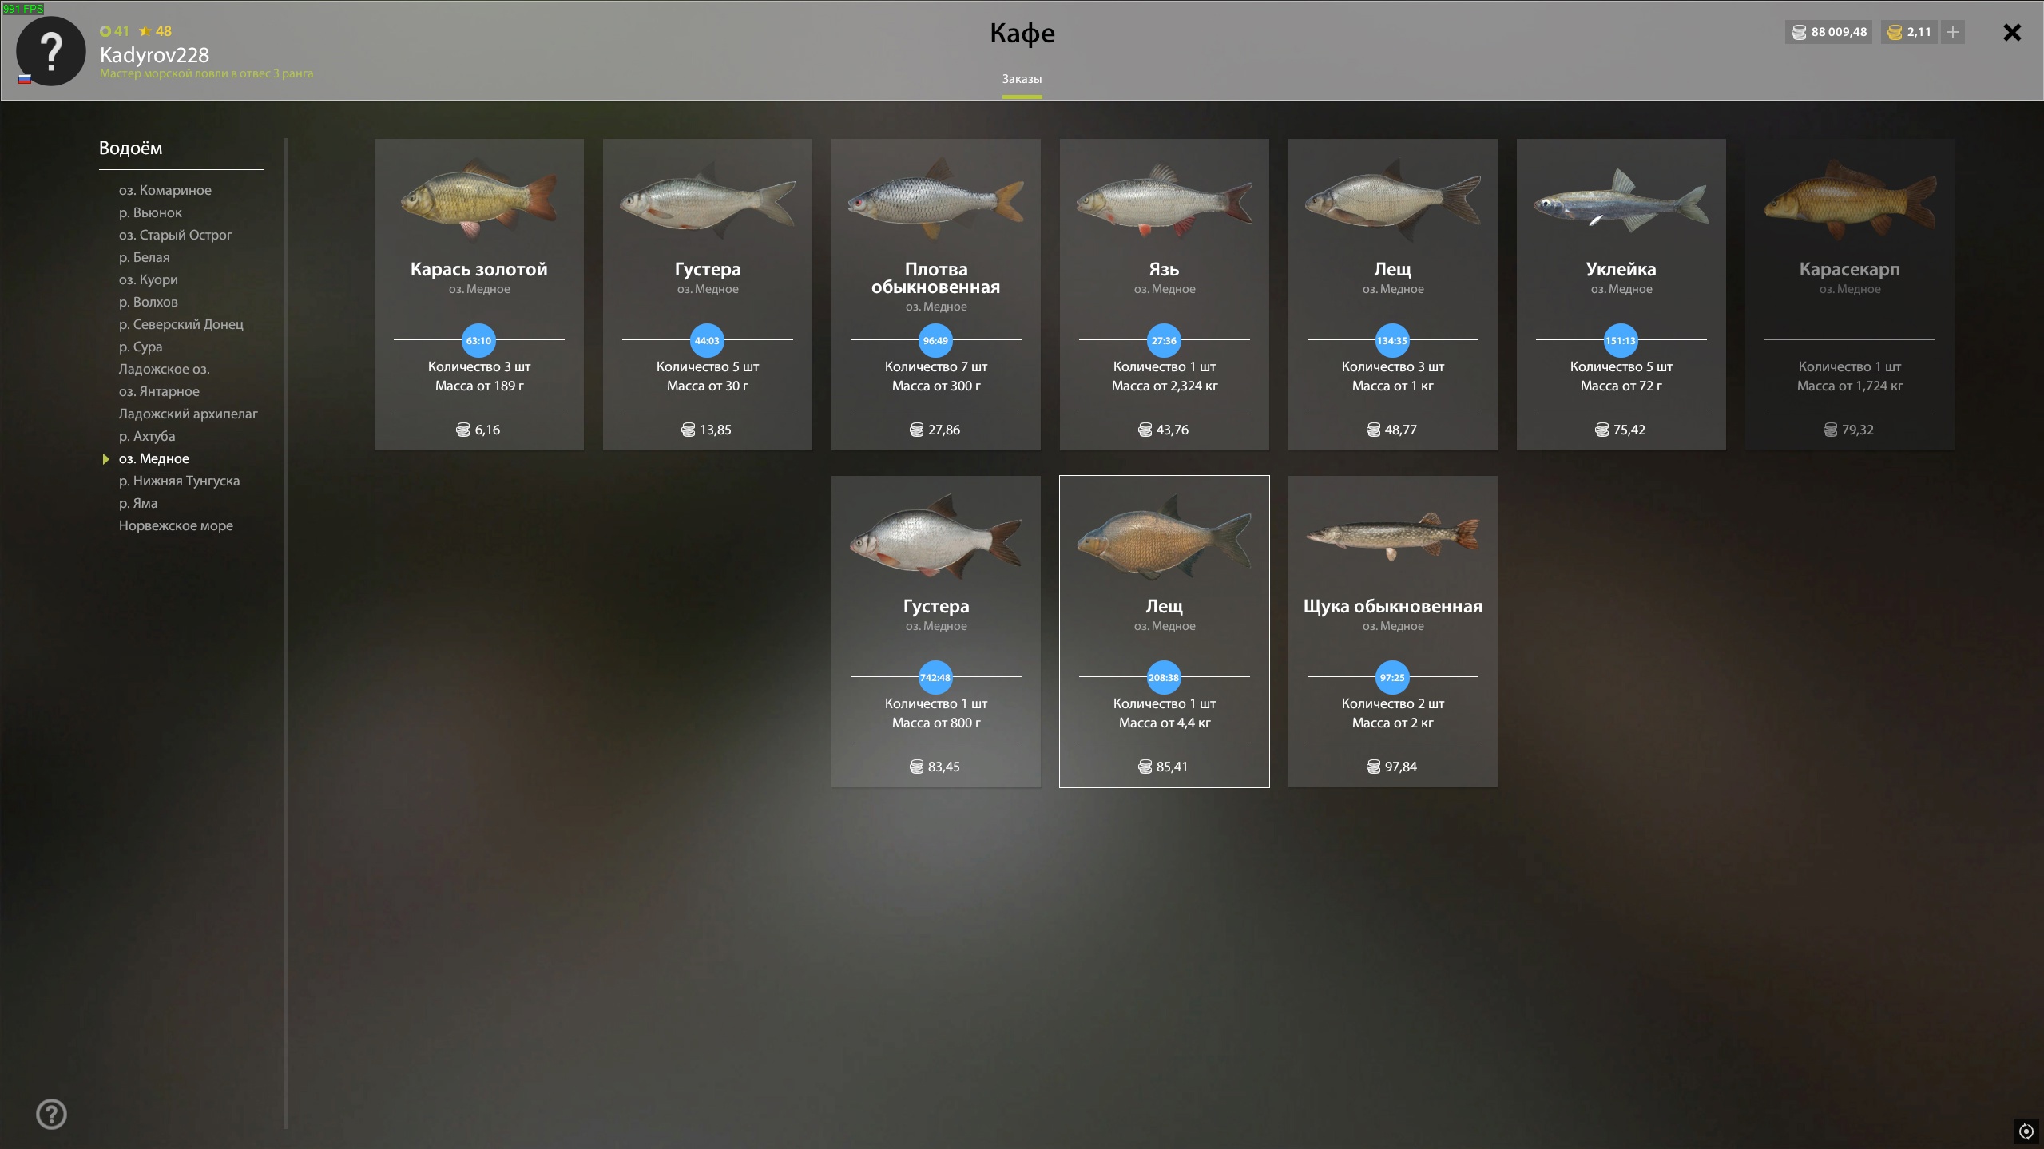Close the Кафе window with X
The image size is (2044, 1149).
pos(2012,32)
